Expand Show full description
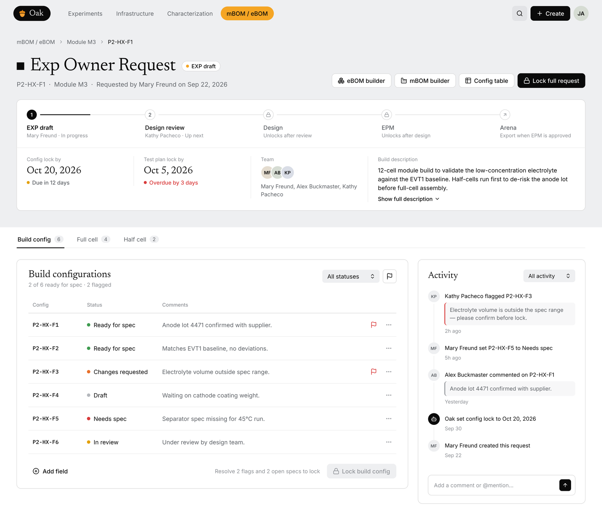 [409, 199]
